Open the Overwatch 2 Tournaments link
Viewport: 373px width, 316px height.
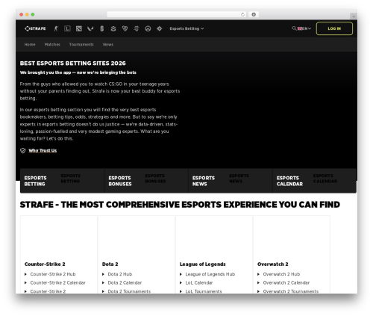tap(291, 291)
